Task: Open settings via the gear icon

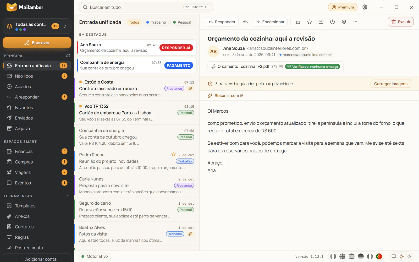Action: click(x=365, y=7)
